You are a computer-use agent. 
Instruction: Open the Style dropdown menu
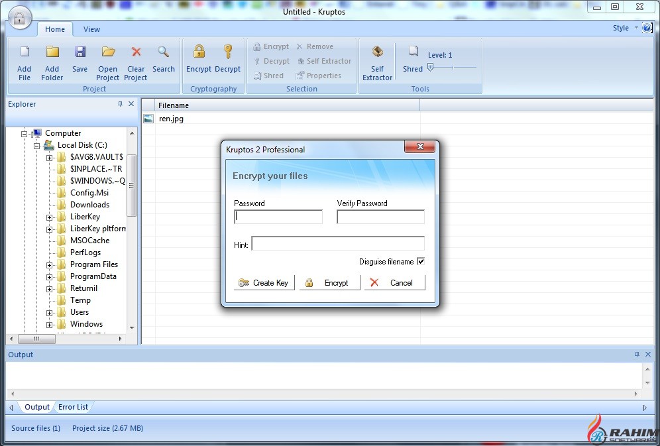pos(626,28)
